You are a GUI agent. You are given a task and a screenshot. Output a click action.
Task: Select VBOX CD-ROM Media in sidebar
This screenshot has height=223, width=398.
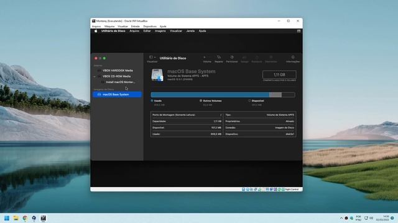(x=118, y=76)
